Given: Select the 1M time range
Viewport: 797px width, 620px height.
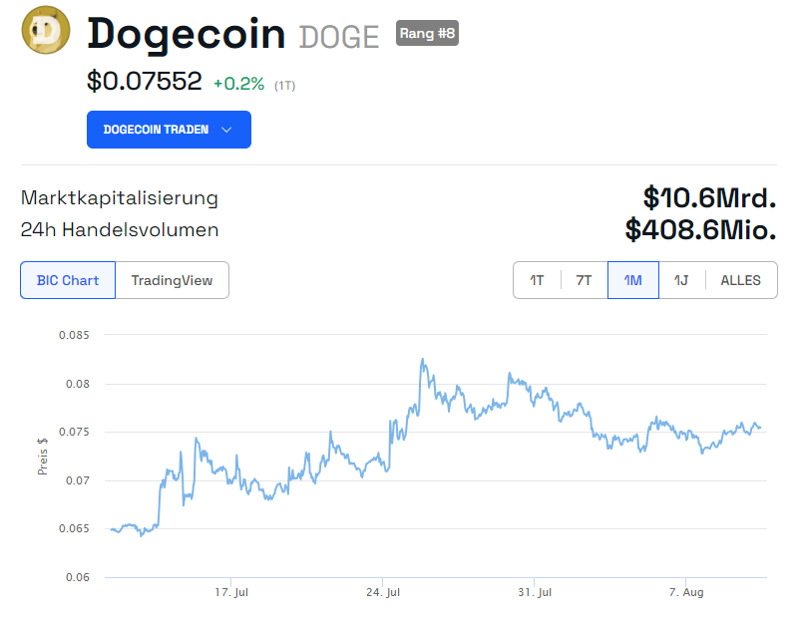Looking at the screenshot, I should (632, 280).
